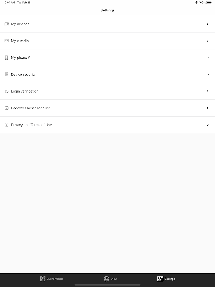
Task: Open Login verification via right chevron
Action: click(x=208, y=91)
